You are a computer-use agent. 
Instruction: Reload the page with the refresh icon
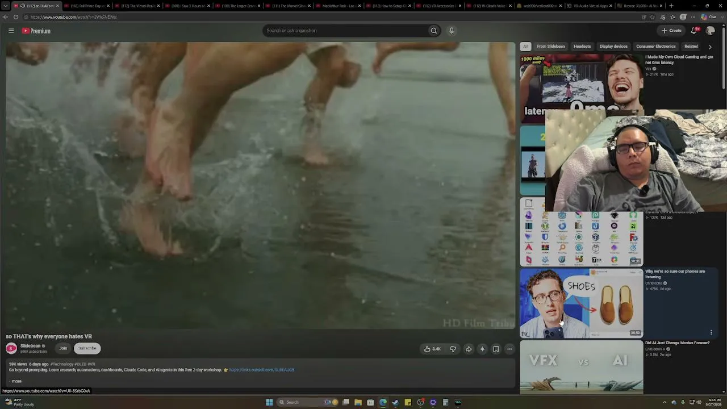tap(16, 17)
